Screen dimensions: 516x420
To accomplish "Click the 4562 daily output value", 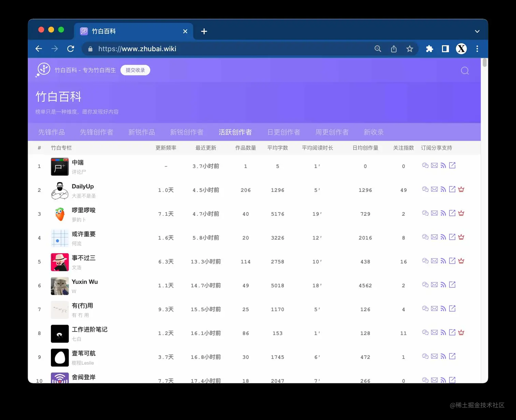I will (x=365, y=285).
